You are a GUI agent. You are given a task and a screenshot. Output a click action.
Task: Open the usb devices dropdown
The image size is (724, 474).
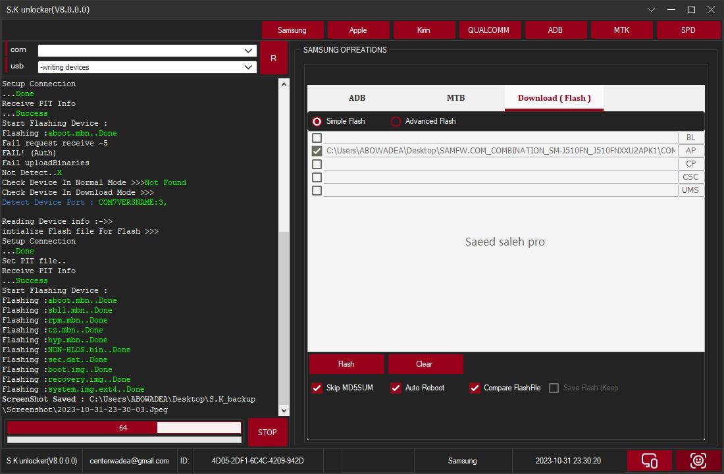(249, 67)
